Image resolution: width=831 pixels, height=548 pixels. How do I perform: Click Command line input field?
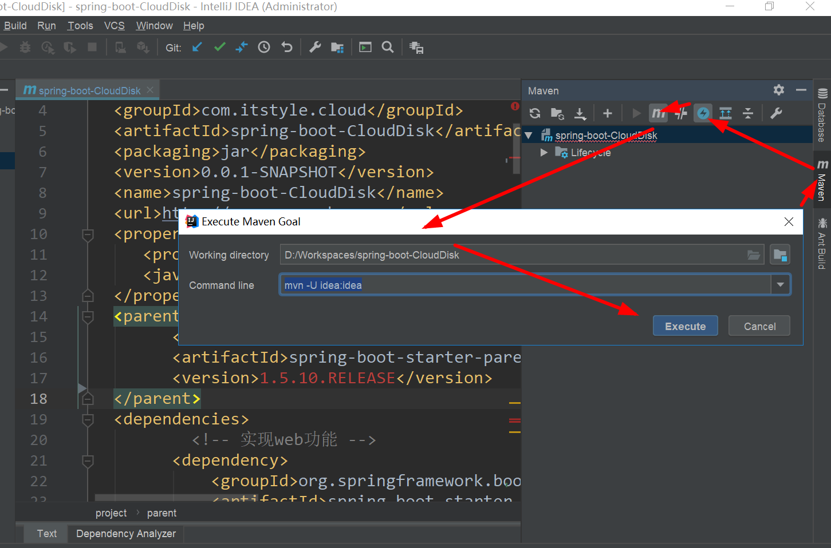pyautogui.click(x=526, y=285)
